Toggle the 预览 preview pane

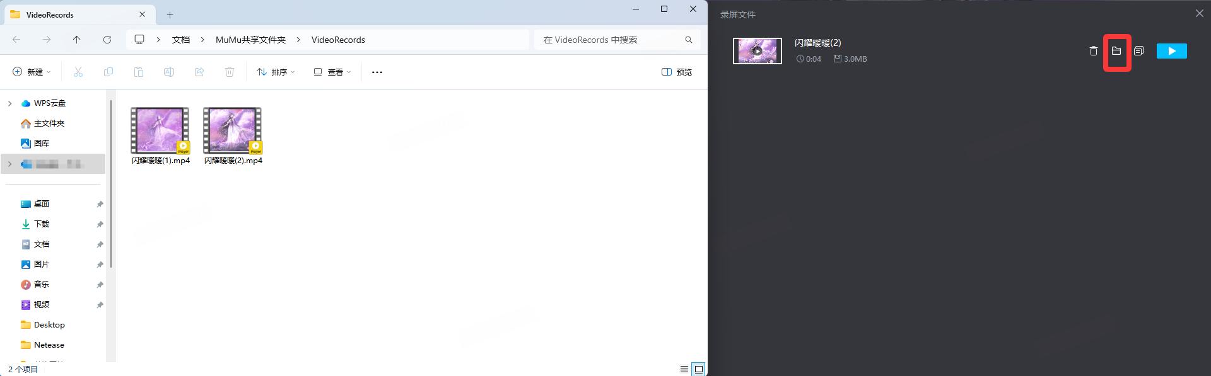677,72
